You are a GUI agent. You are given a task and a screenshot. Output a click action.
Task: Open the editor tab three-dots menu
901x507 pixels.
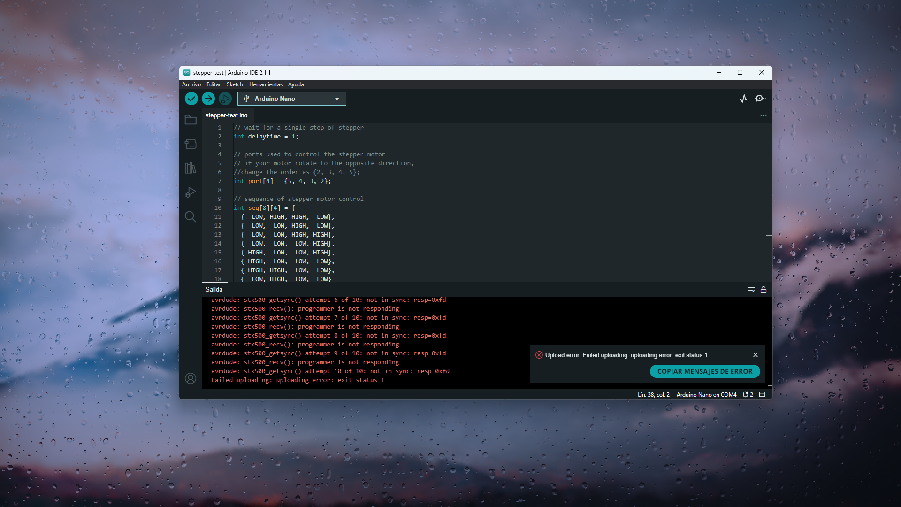(x=764, y=115)
